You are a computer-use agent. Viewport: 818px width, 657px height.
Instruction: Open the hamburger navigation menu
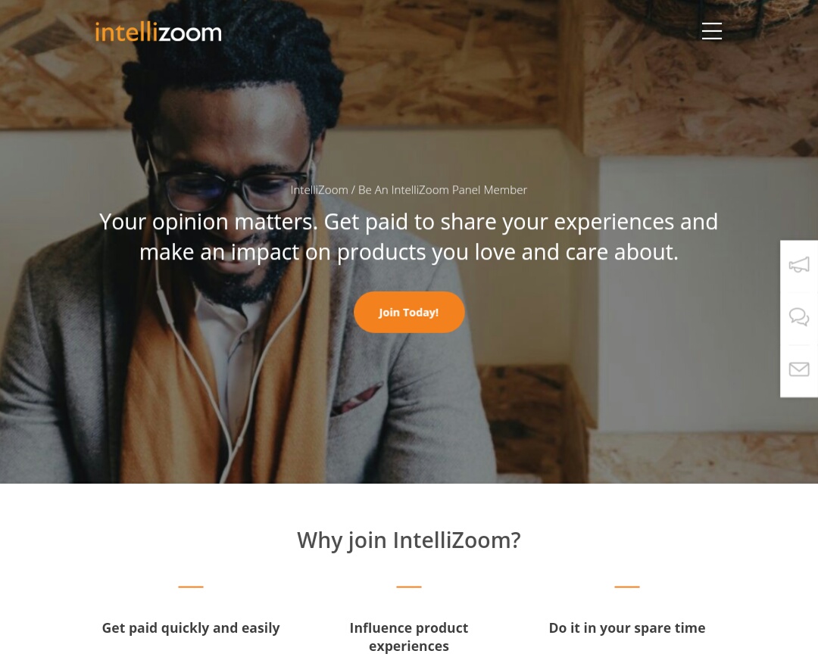711,31
